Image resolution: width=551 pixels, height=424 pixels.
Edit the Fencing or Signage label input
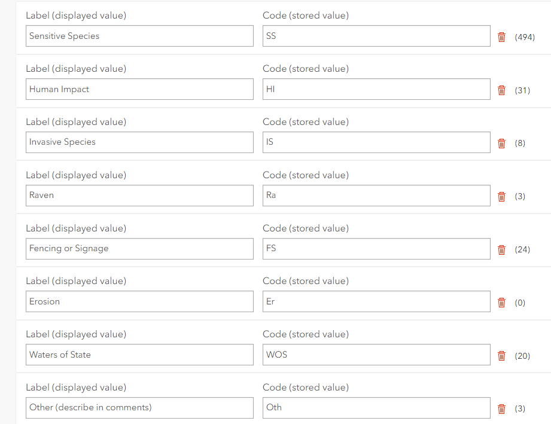139,249
